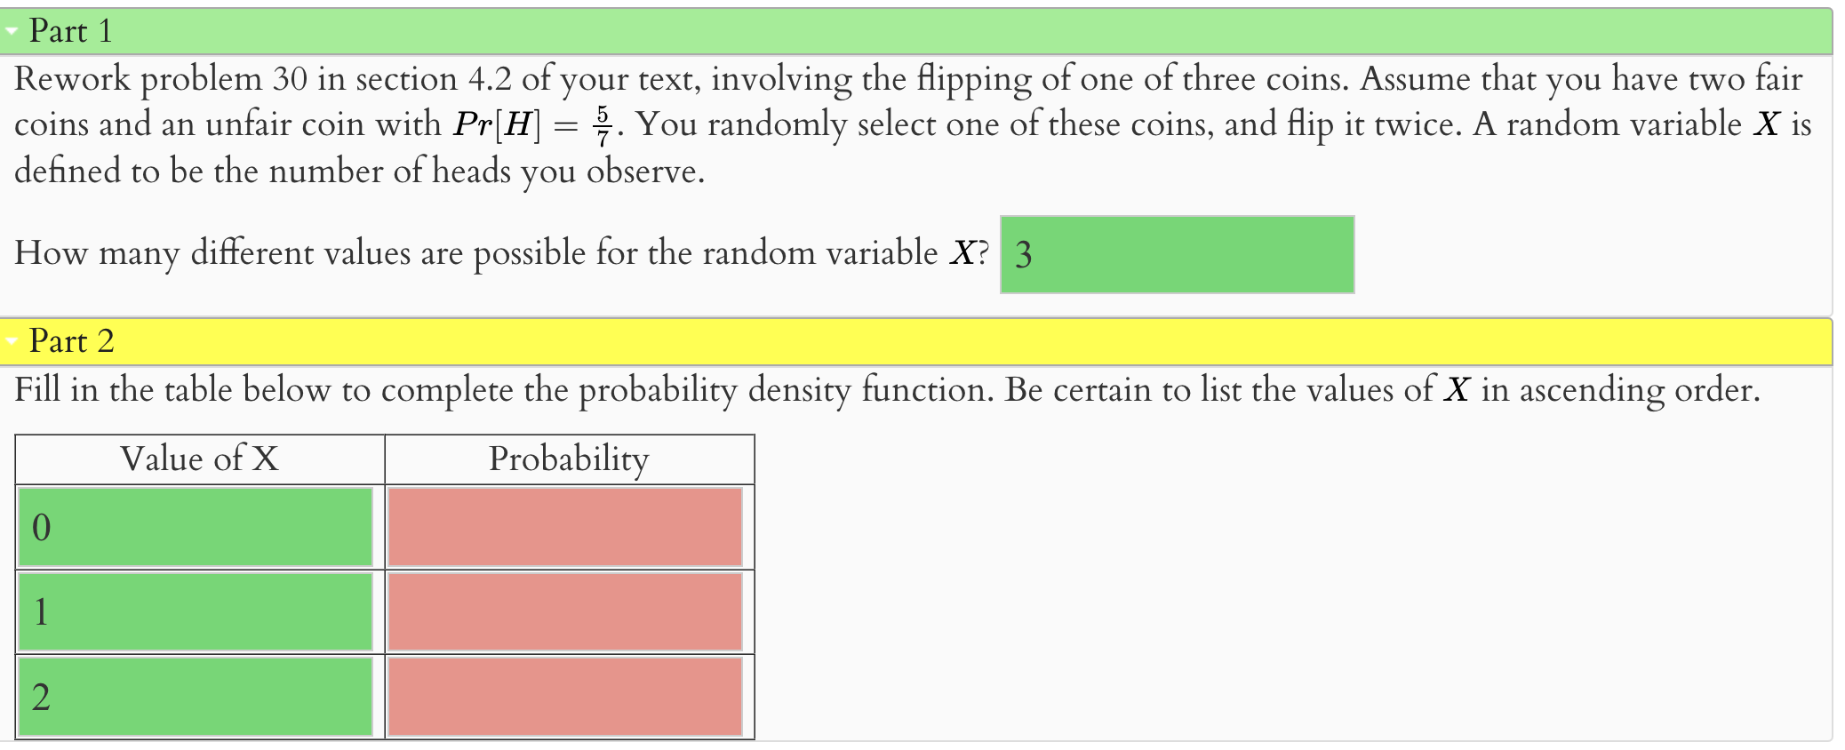Select the Value of X column header
Viewport: 1845px width, 750px height.
199,459
